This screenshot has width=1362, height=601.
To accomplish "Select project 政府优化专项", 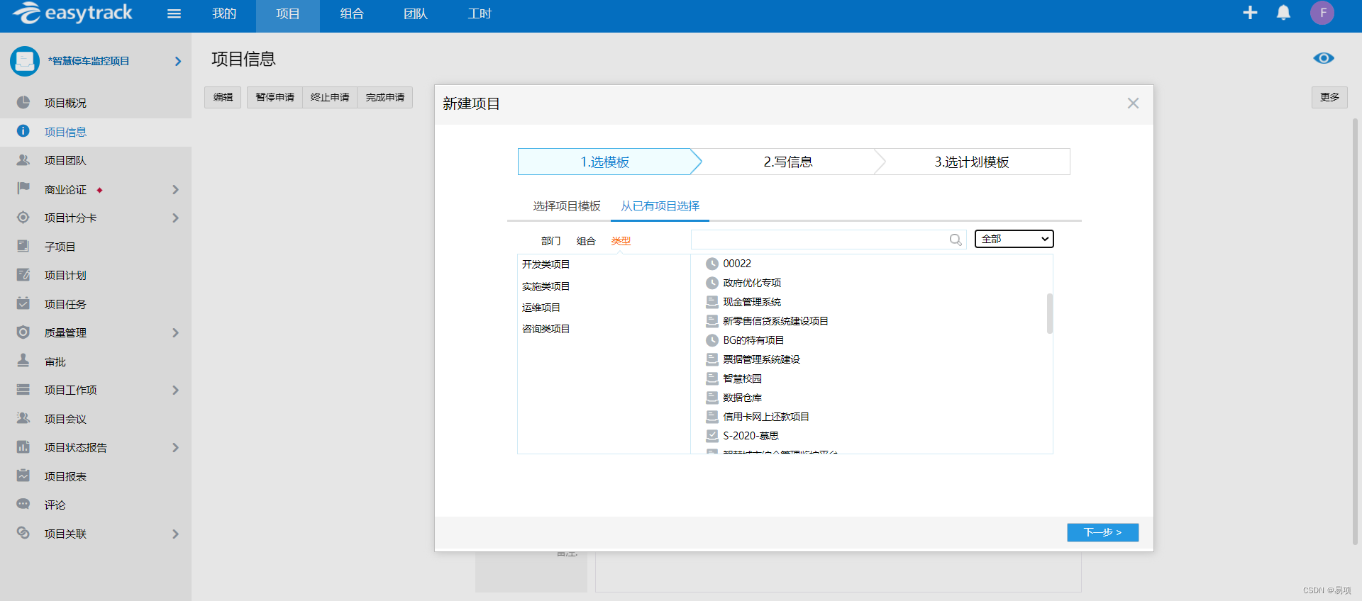I will pyautogui.click(x=752, y=283).
